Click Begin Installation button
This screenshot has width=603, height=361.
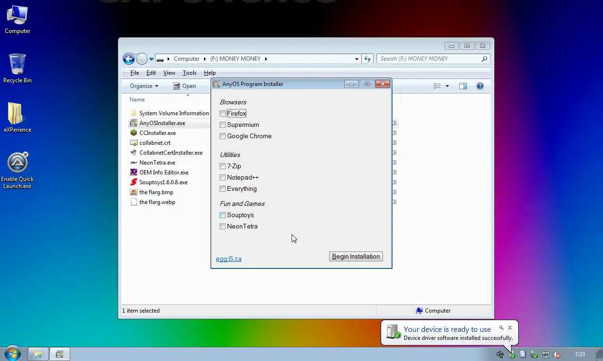(x=356, y=257)
